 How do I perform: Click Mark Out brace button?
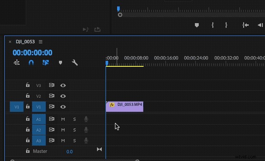click(x=226, y=25)
